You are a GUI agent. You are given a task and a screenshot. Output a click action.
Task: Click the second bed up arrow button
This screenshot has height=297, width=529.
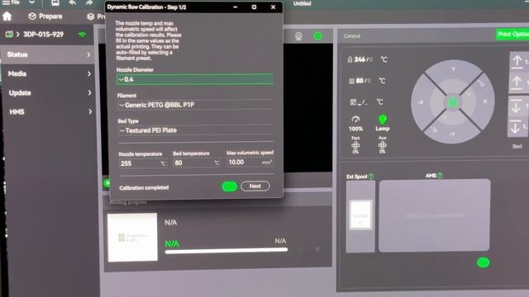click(x=518, y=82)
